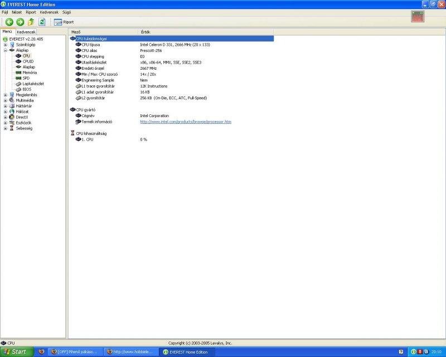Image resolution: width=446 pixels, height=357 pixels.
Task: Switch to the [OFF] Pihenő pákáso taskbar window
Action: tap(75, 352)
